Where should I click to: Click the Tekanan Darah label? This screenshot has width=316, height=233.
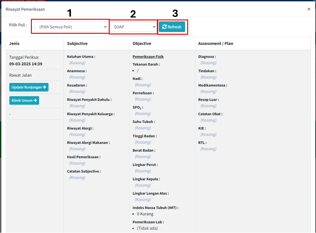point(146,64)
